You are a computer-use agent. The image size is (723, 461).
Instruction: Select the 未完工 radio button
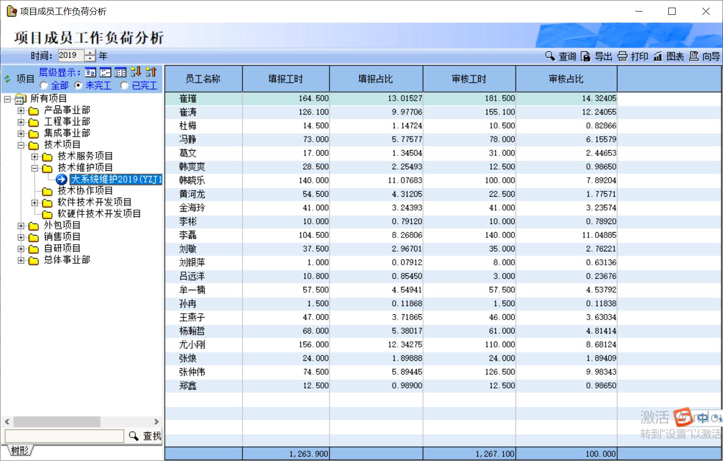pos(79,86)
